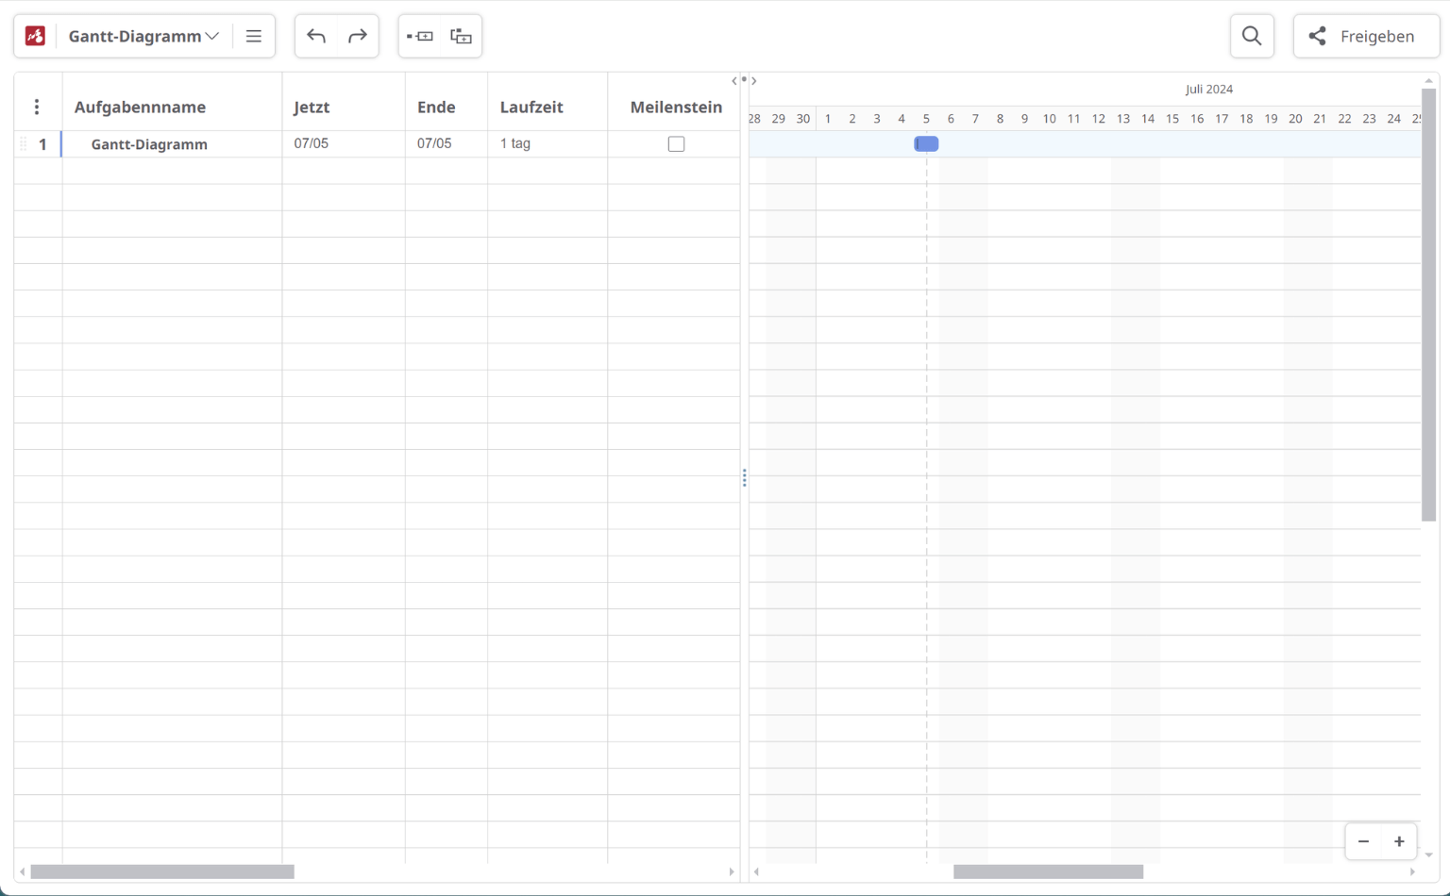1450x896 pixels.
Task: Click the row 1 drag handle
Action: click(x=23, y=144)
